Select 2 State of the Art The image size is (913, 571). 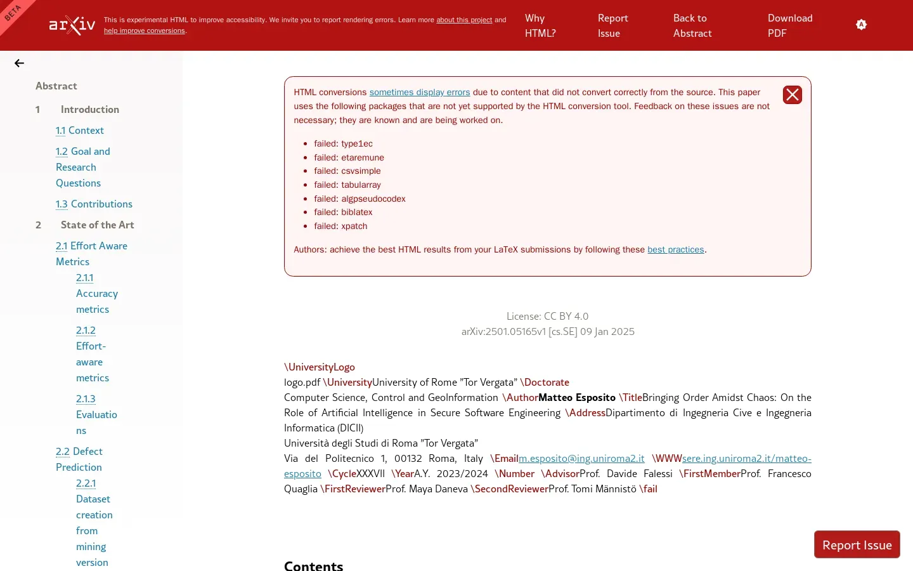(97, 225)
